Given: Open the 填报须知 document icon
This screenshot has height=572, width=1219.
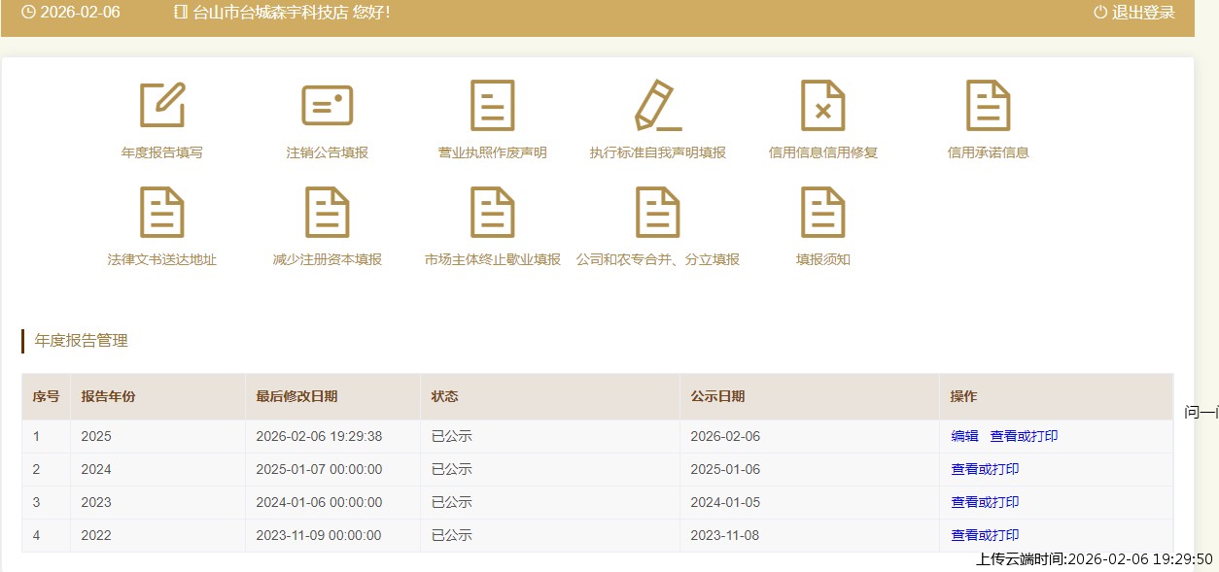Looking at the screenshot, I should [823, 212].
